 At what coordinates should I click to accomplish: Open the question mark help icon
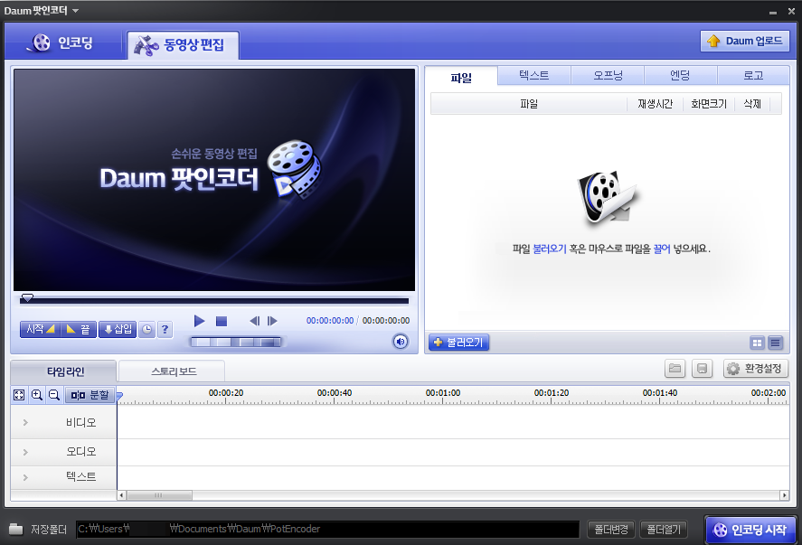pyautogui.click(x=165, y=330)
